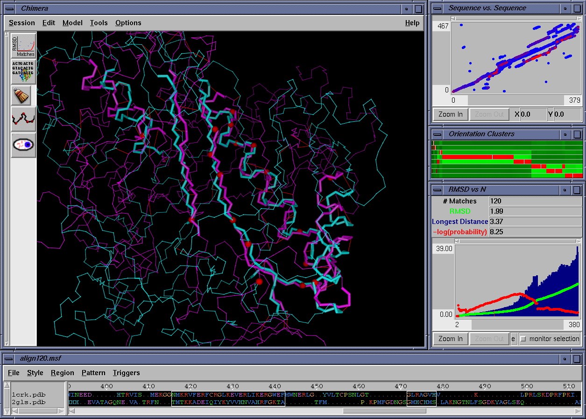Click Zoom In below the Sequence vs Sequence plot
Viewport: 586px width, 419px height.
450,114
